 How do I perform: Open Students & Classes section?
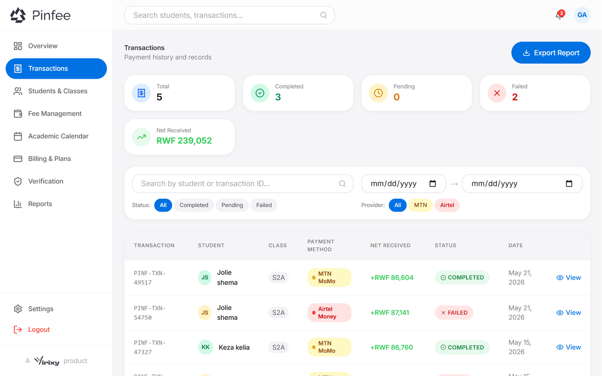(56, 91)
